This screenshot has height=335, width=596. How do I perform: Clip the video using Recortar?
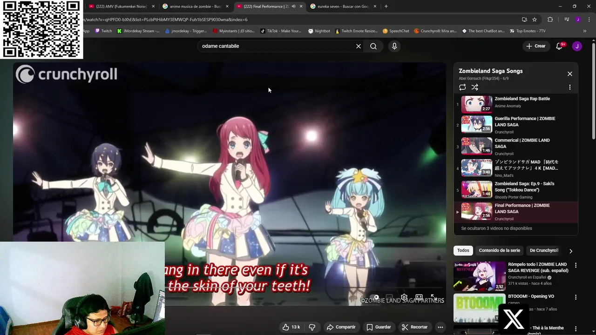point(414,327)
